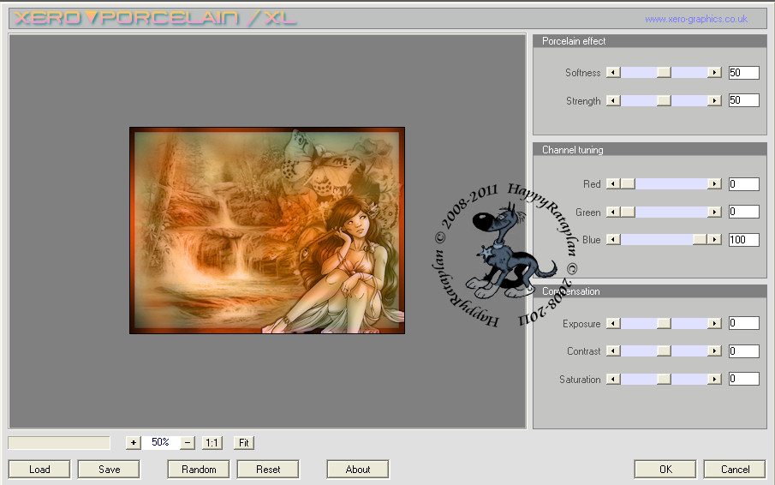775x485 pixels.
Task: Click the Green channel right arrow
Action: tap(714, 212)
